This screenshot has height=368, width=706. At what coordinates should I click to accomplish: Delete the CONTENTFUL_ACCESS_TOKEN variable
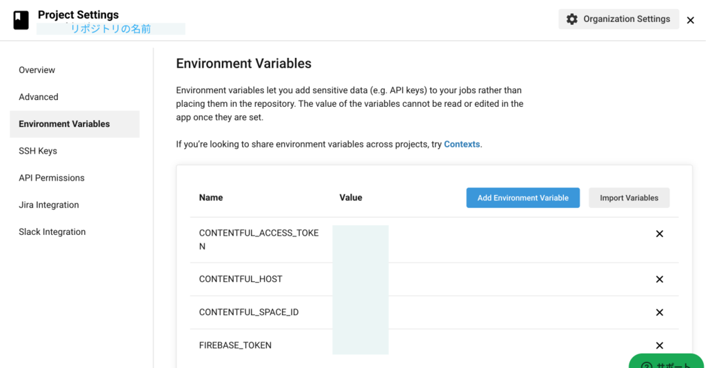(659, 234)
